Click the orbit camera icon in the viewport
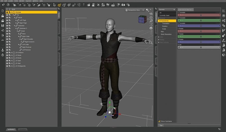The width and height of the screenshot is (226, 132). [x=151, y=14]
